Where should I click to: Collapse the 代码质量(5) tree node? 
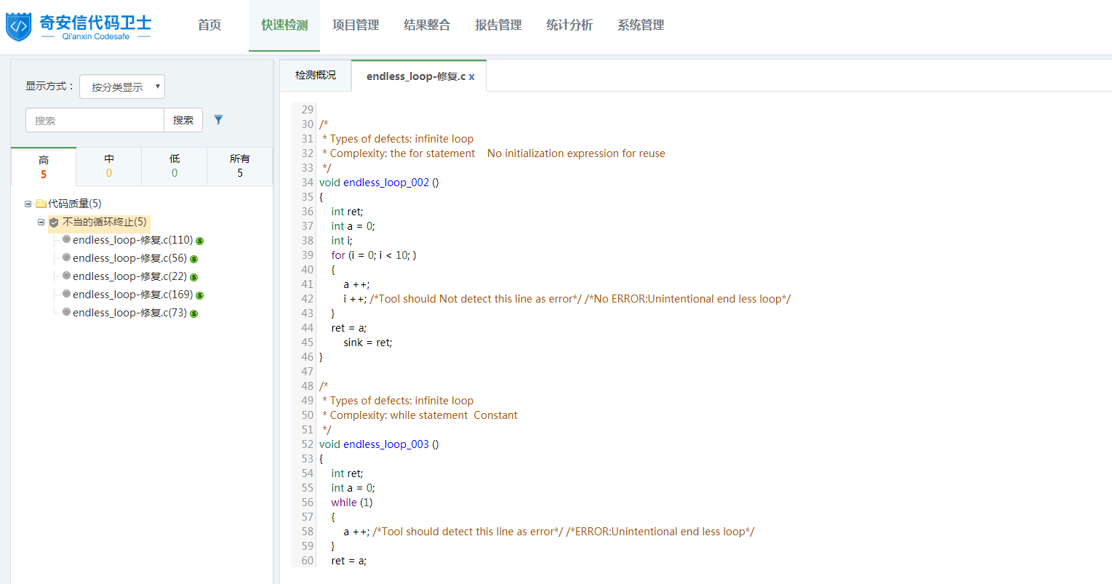coord(28,204)
